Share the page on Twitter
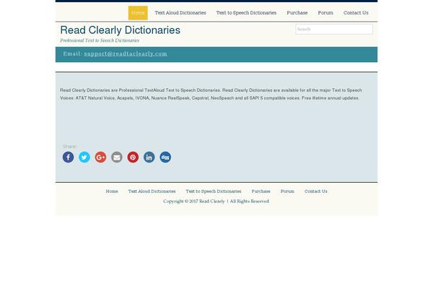433x289 pixels. coord(84,157)
